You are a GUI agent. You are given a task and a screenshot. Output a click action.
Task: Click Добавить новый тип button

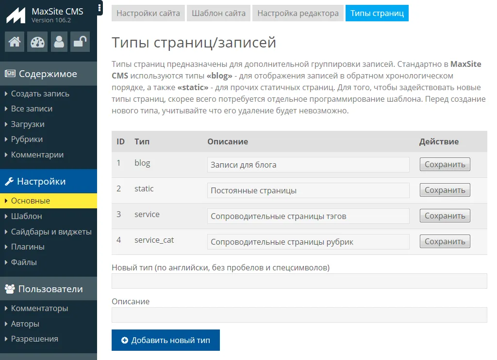pos(166,340)
